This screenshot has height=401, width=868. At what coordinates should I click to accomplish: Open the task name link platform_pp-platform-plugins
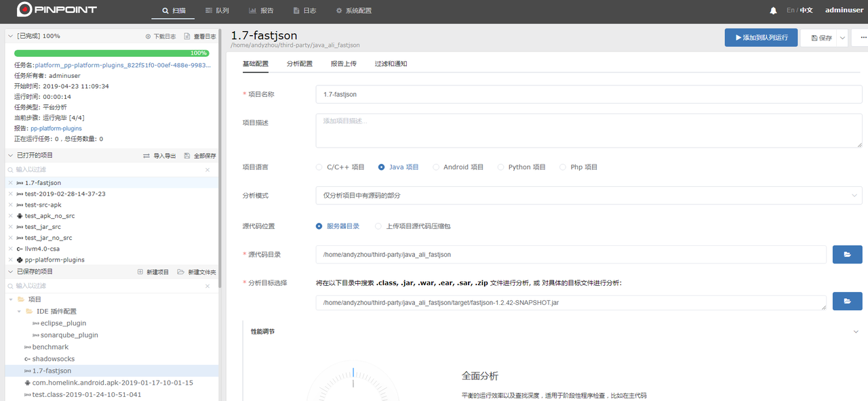tap(123, 66)
